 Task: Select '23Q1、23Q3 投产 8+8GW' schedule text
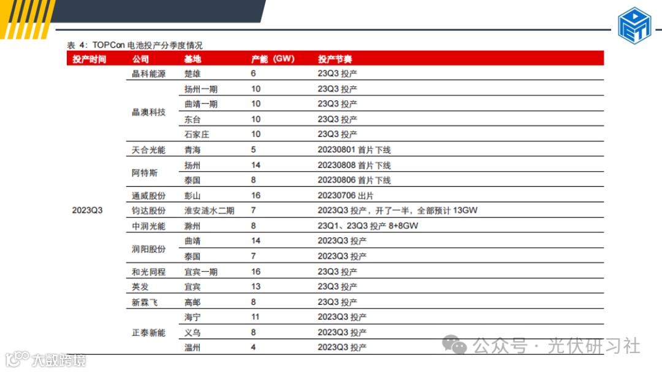tap(368, 226)
